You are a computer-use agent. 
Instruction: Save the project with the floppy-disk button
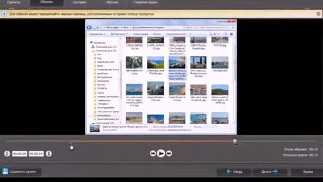tap(21, 172)
